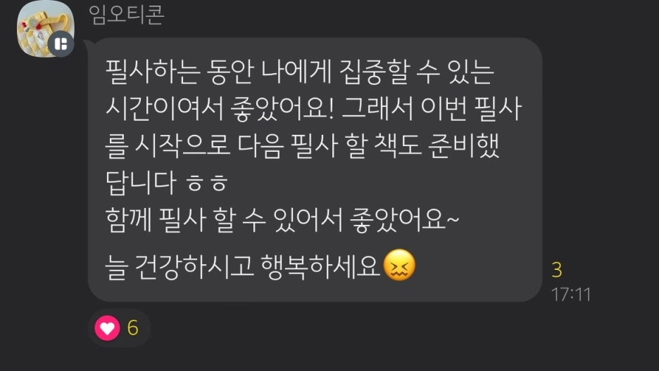Tap the small badge icon on the avatar
Image resolution: width=659 pixels, height=371 pixels.
[61, 44]
